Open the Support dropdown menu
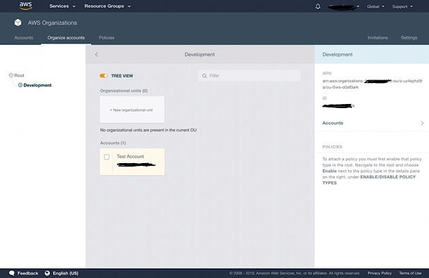Screen dimensions: 429x278 402,7
